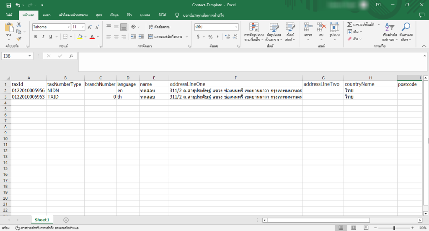Open Conditional Formatting menu
The height and width of the screenshot is (231, 429).
(x=254, y=32)
